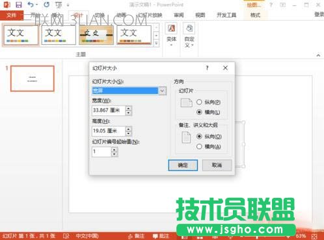Switch to the 格式 (Format) tab
The height and width of the screenshot is (240, 324).
[x=255, y=15]
